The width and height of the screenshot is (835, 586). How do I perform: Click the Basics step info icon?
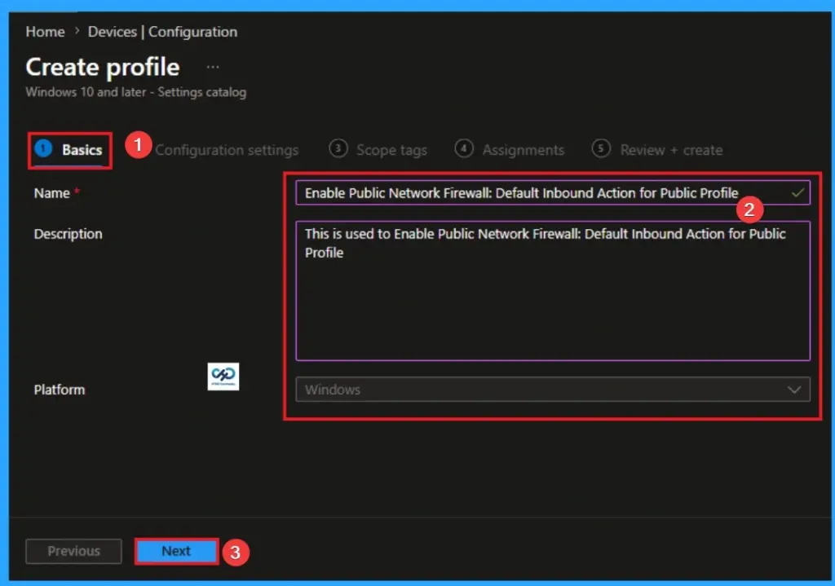(x=41, y=148)
